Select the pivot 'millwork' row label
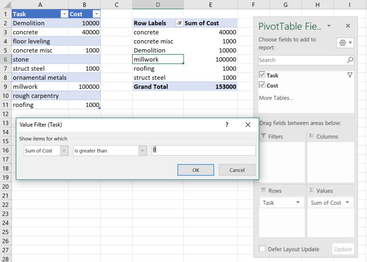This screenshot has width=367, height=262. coord(158,59)
